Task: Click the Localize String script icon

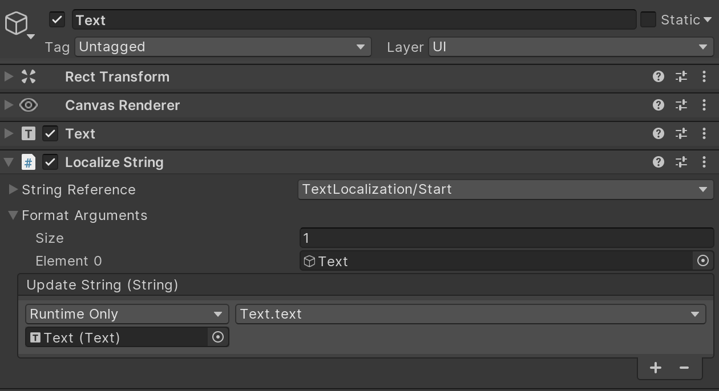Action: point(28,162)
